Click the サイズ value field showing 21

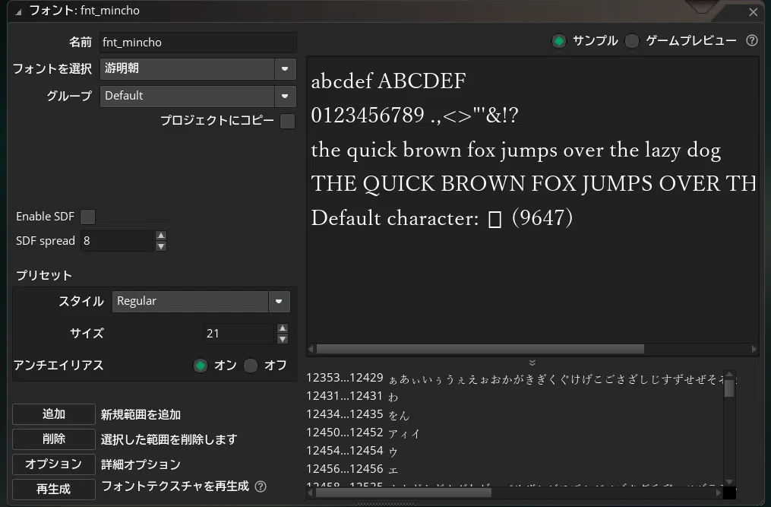coord(239,334)
